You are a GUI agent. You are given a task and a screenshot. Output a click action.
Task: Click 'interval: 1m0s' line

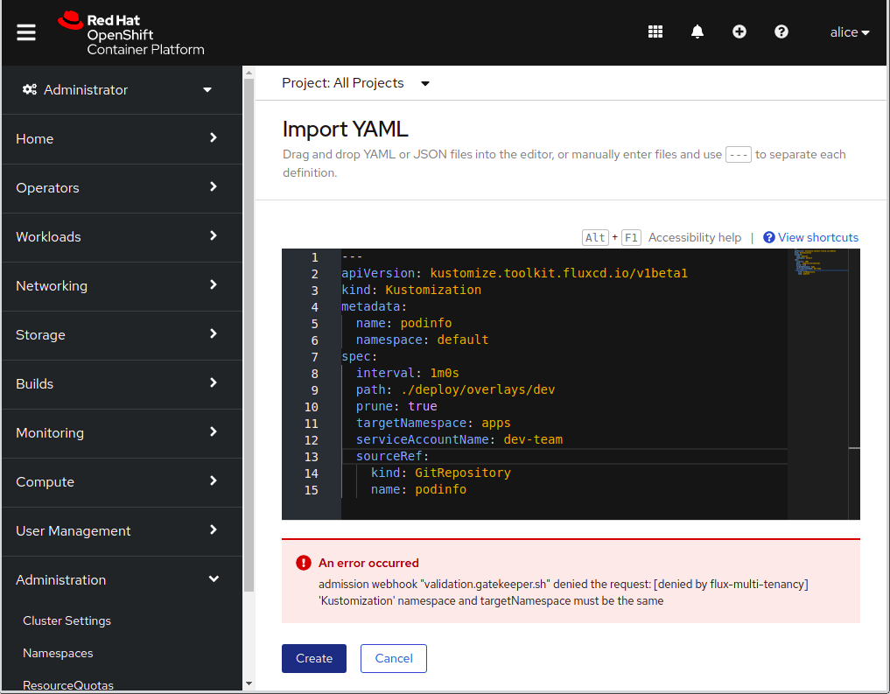(407, 374)
